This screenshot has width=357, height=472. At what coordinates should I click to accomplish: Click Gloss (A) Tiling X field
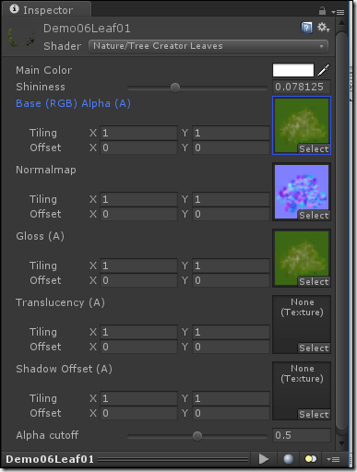(x=138, y=265)
